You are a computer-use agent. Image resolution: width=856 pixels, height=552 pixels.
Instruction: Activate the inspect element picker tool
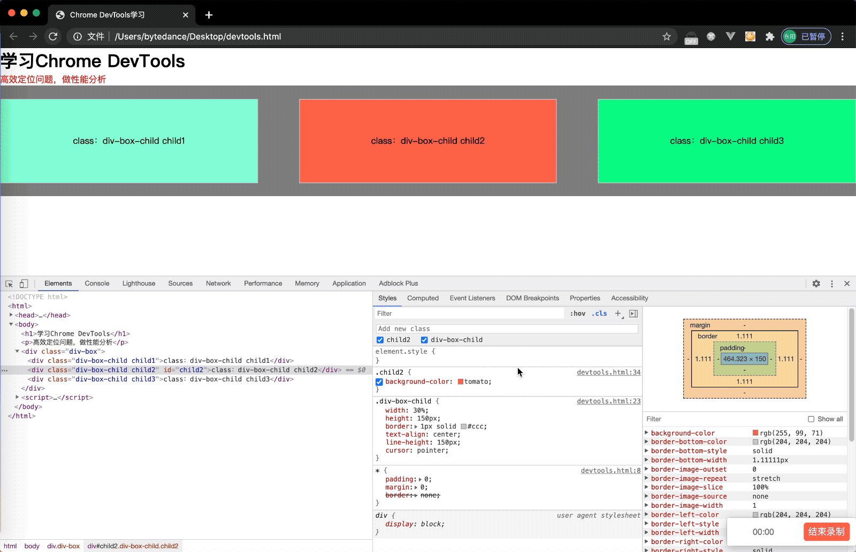(x=9, y=284)
